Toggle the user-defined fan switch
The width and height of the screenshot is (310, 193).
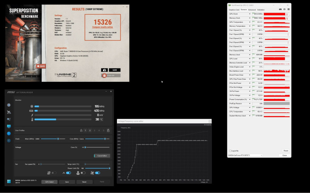pos(83,173)
